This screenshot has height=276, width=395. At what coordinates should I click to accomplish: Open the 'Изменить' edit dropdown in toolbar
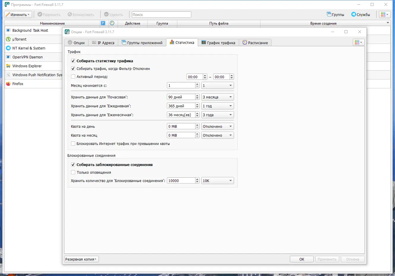tap(18, 15)
